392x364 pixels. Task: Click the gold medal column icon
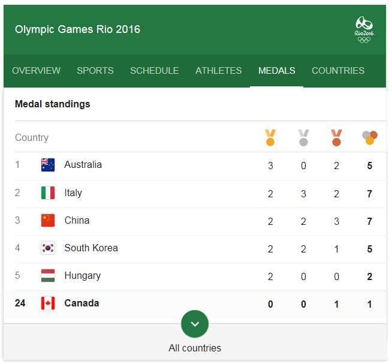pyautogui.click(x=270, y=137)
